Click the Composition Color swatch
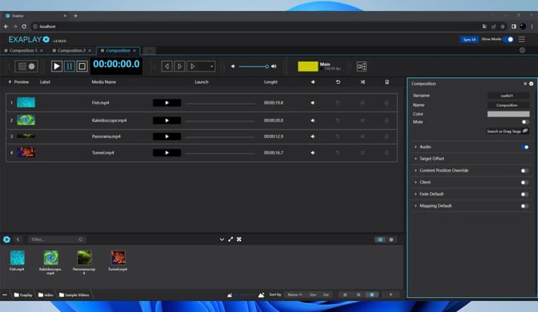 coord(508,114)
